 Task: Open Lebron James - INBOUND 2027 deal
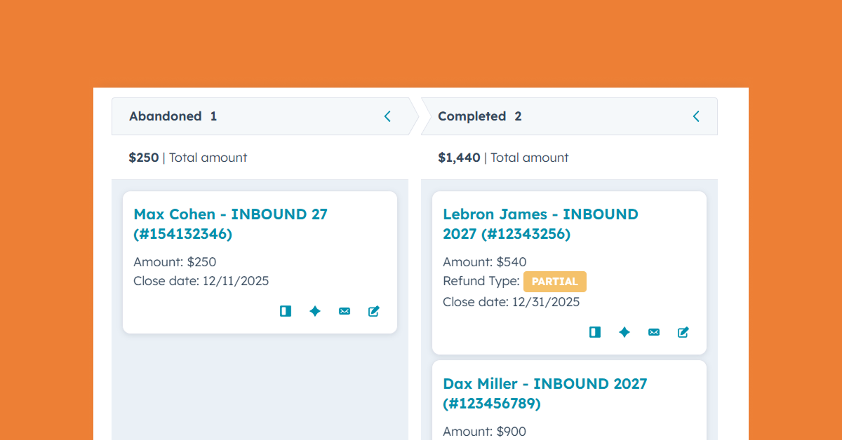click(x=540, y=224)
